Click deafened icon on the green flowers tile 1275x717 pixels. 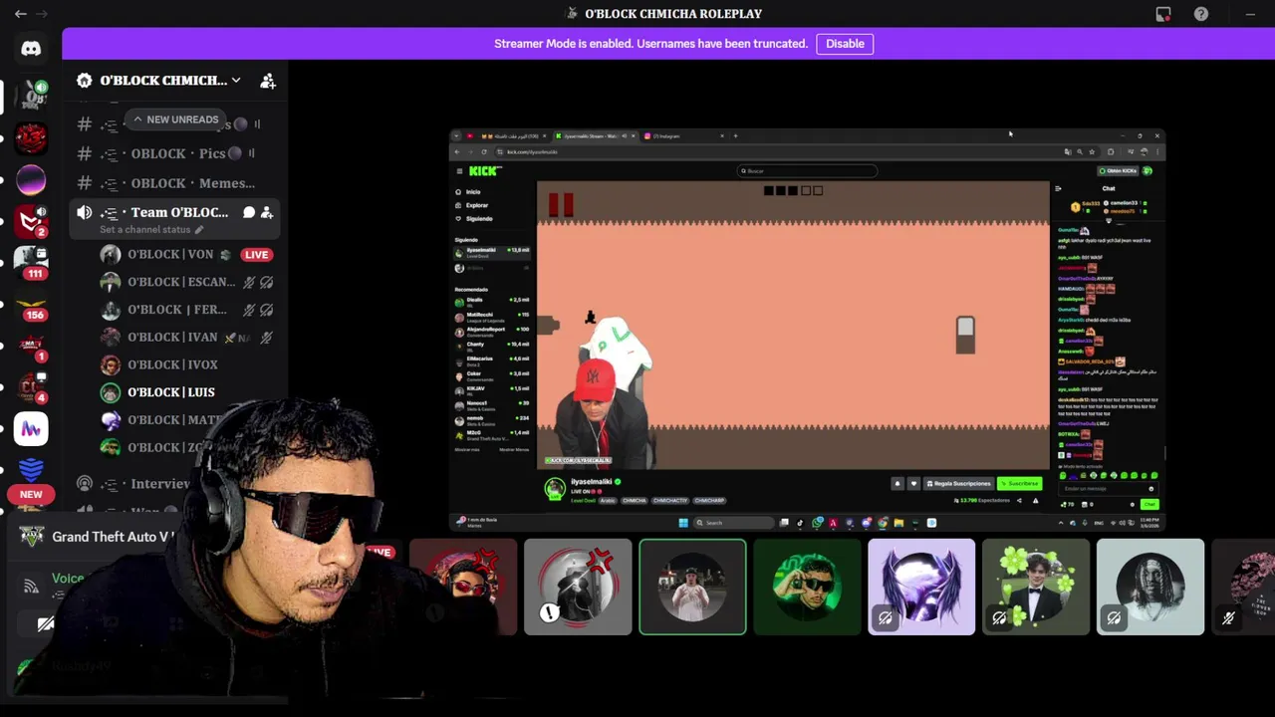(999, 618)
